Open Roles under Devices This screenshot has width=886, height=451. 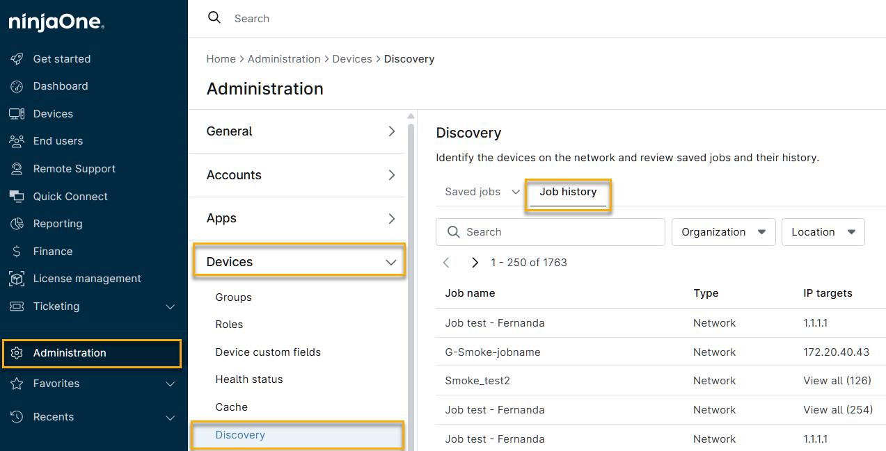pyautogui.click(x=229, y=325)
